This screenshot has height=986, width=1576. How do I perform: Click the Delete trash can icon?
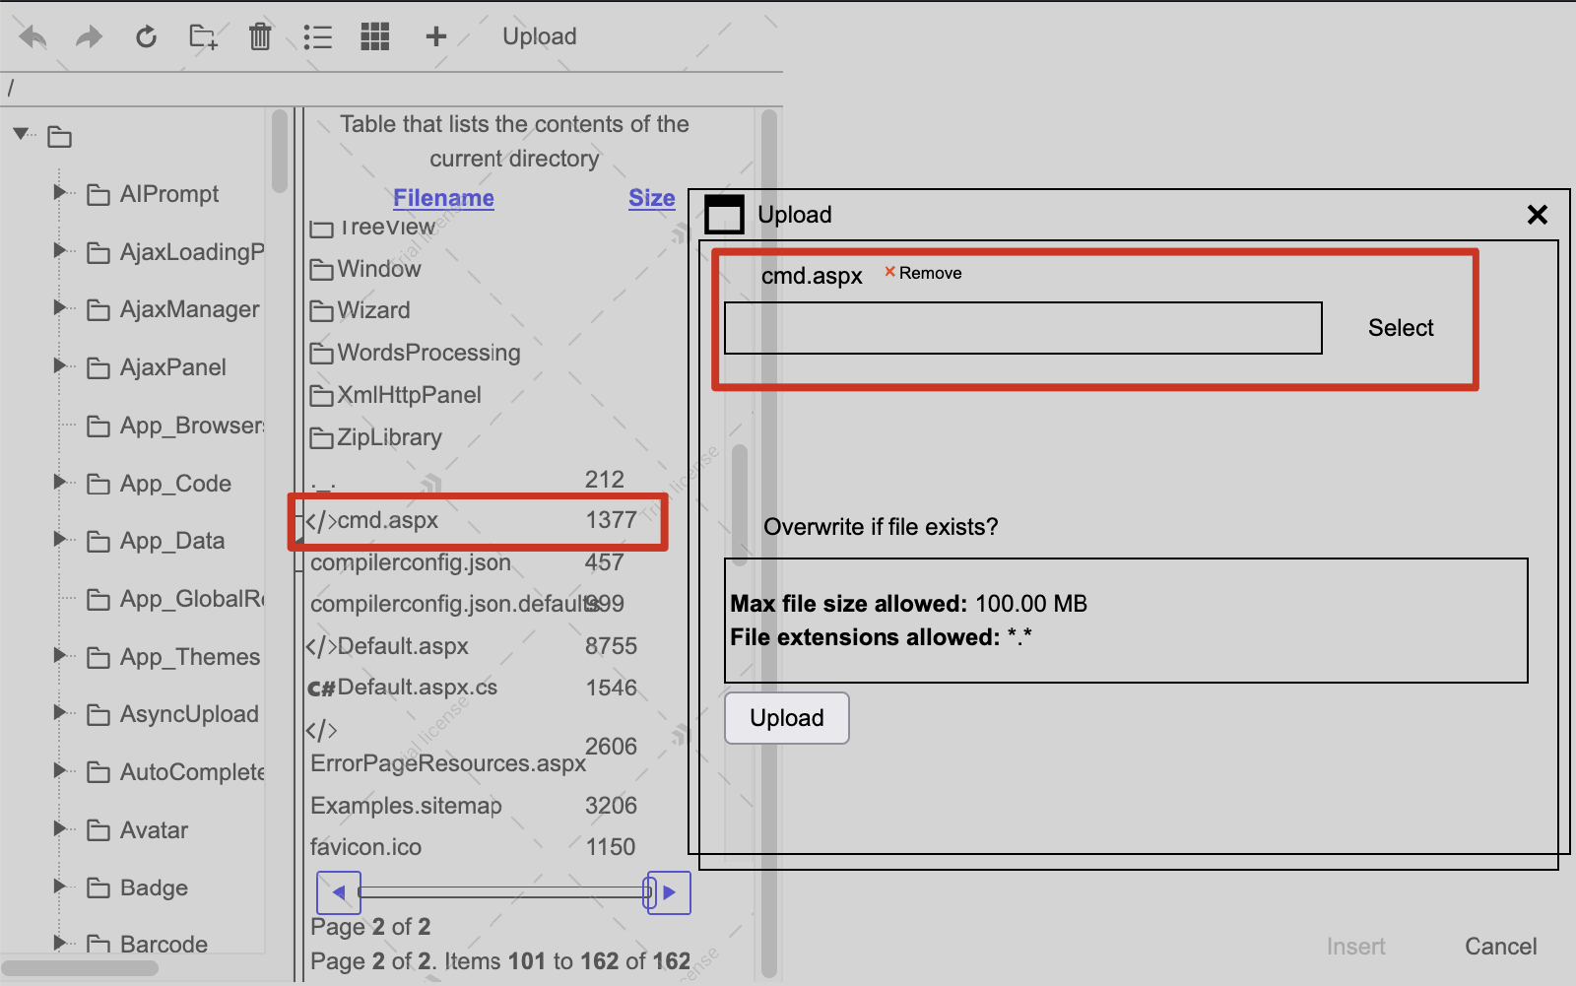click(x=260, y=36)
